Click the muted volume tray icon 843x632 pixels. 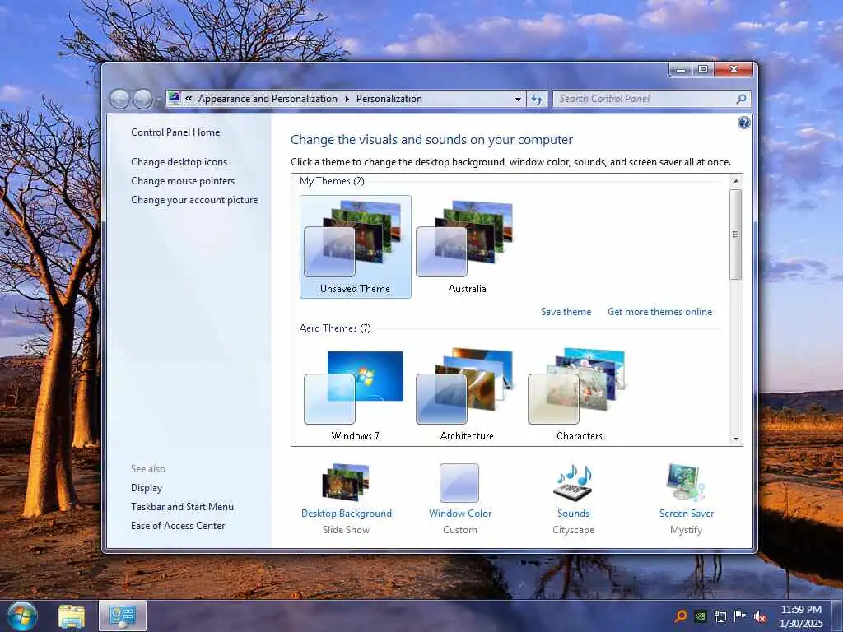[760, 616]
